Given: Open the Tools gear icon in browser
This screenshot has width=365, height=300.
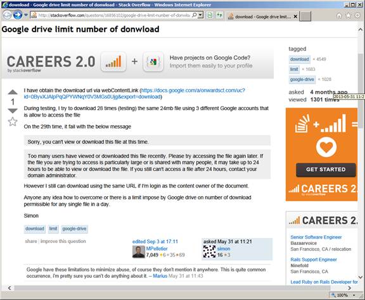Looking at the screenshot, I should click(x=357, y=16).
